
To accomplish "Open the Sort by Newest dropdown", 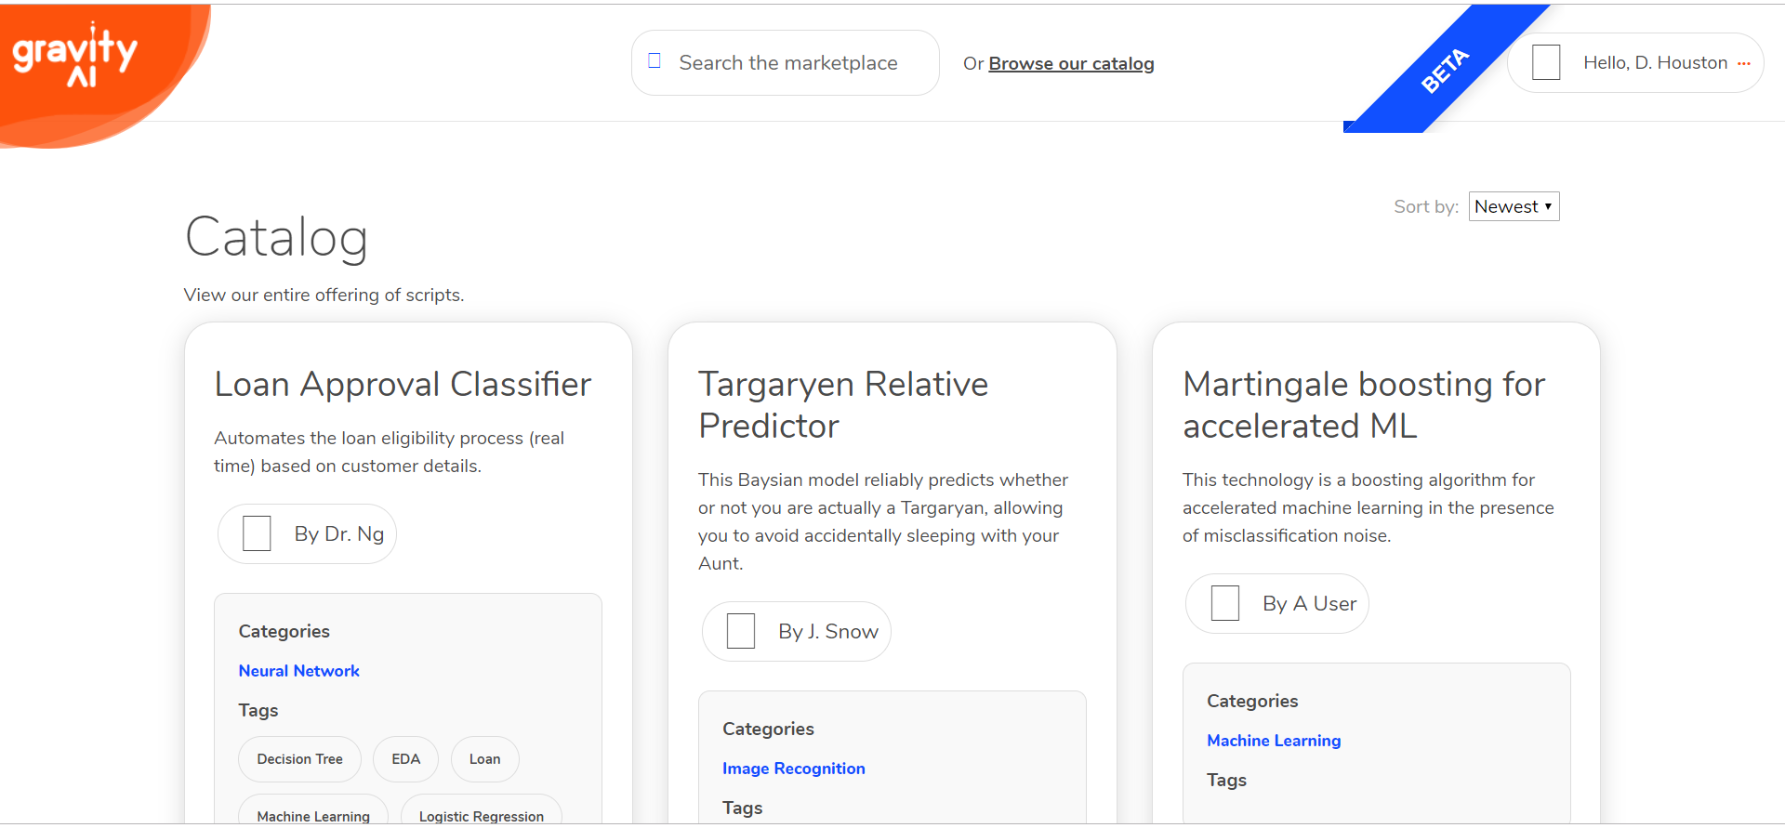I will point(1514,206).
